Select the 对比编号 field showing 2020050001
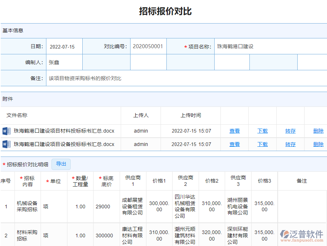Viewport: 327px width, 246px height. point(148,46)
